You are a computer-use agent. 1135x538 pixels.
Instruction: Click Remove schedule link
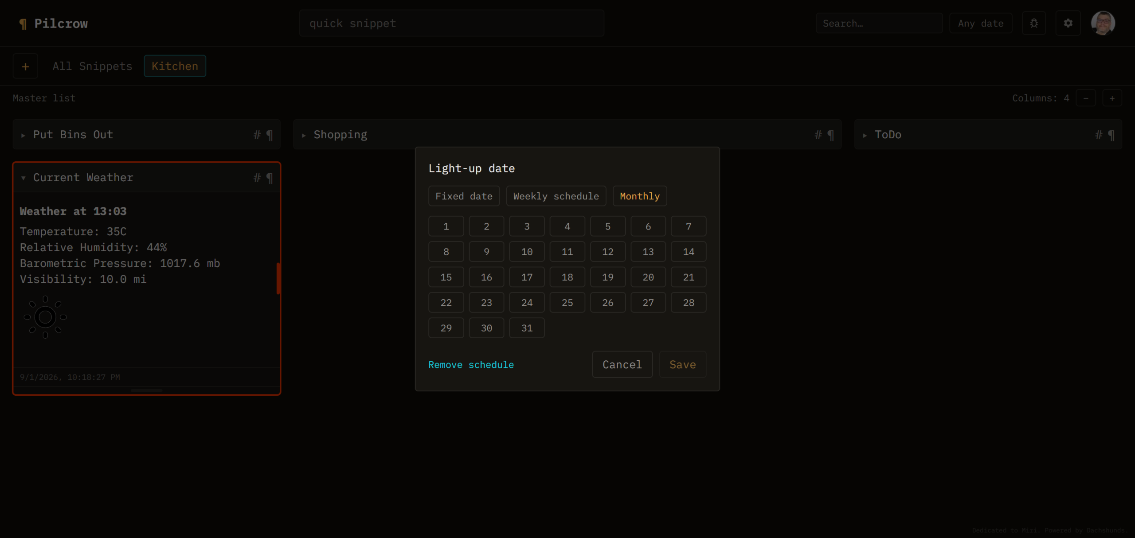pos(471,364)
